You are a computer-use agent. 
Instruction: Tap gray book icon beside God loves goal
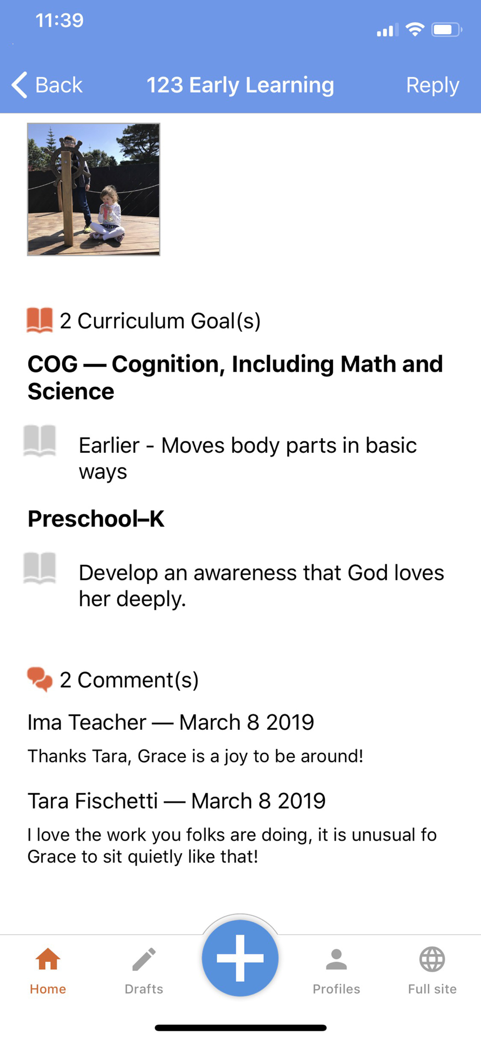click(x=40, y=568)
